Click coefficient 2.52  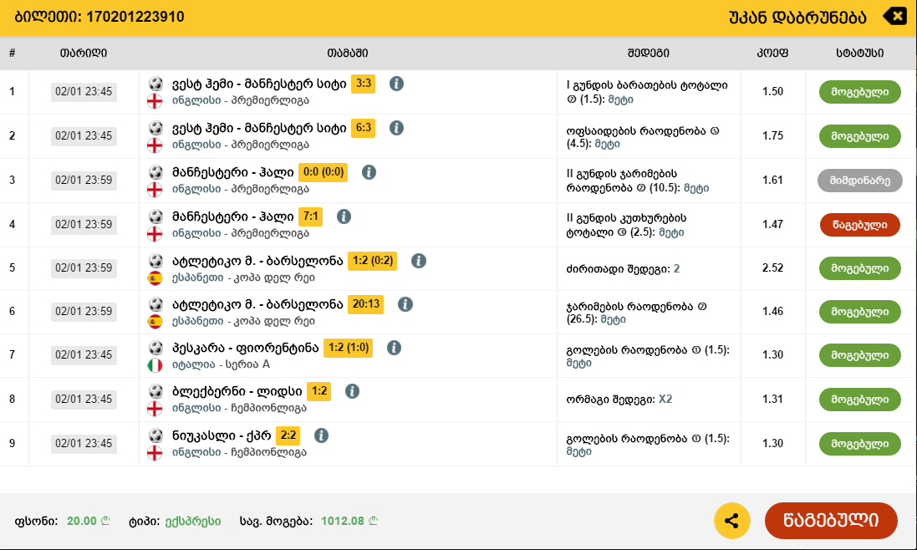coord(772,268)
